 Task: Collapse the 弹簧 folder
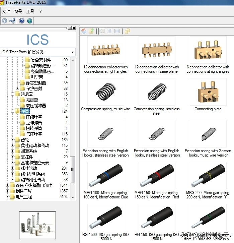click(x=12, y=111)
